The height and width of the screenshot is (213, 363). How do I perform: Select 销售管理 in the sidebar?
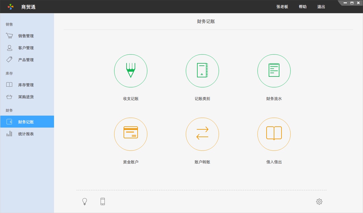[x=26, y=36]
